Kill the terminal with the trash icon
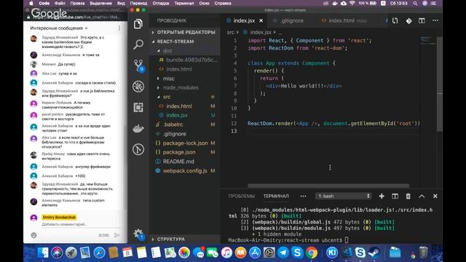466x262 pixels. pos(408,196)
